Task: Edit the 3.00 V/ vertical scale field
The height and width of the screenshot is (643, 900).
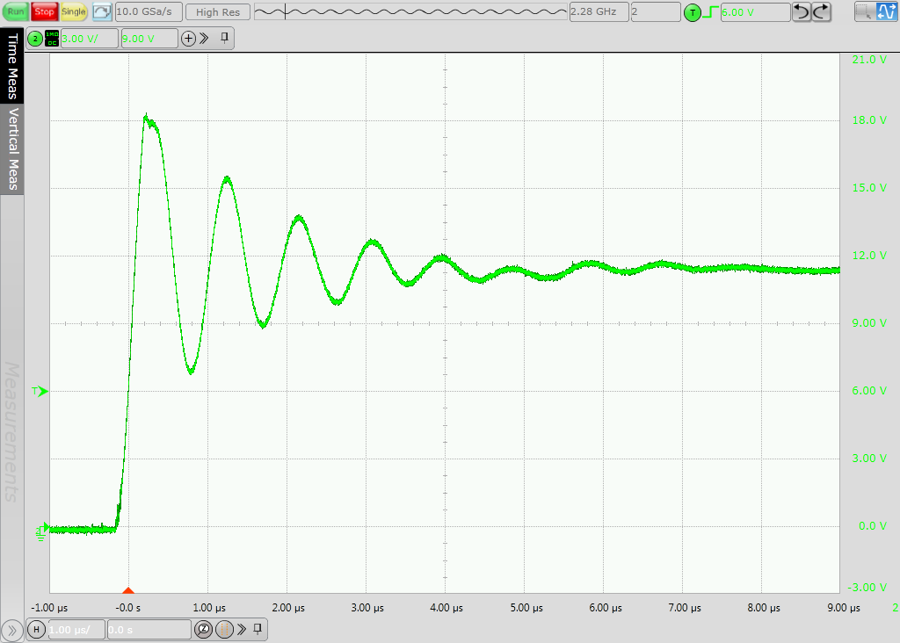Action: [x=89, y=39]
